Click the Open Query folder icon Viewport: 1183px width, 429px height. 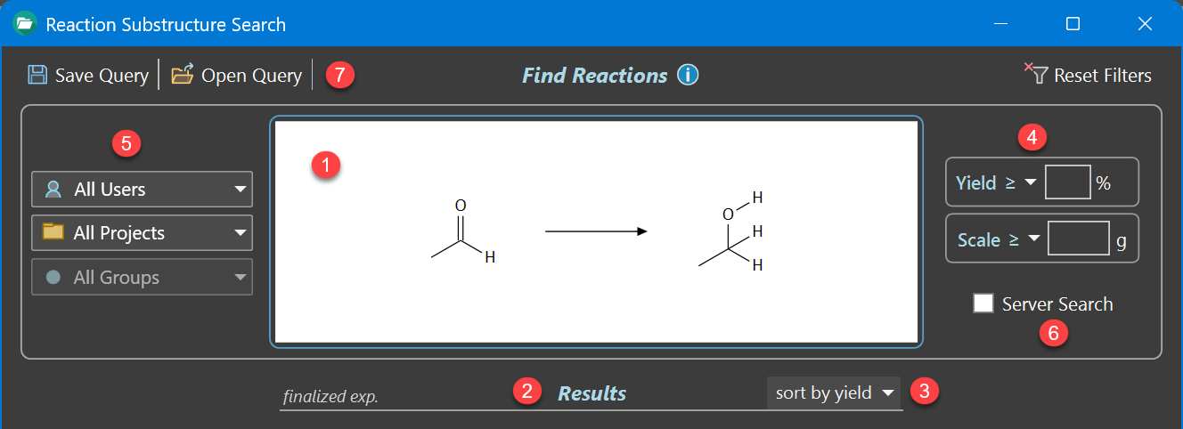tap(183, 75)
